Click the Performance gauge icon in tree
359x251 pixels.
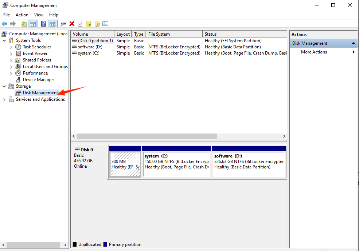[x=18, y=73]
